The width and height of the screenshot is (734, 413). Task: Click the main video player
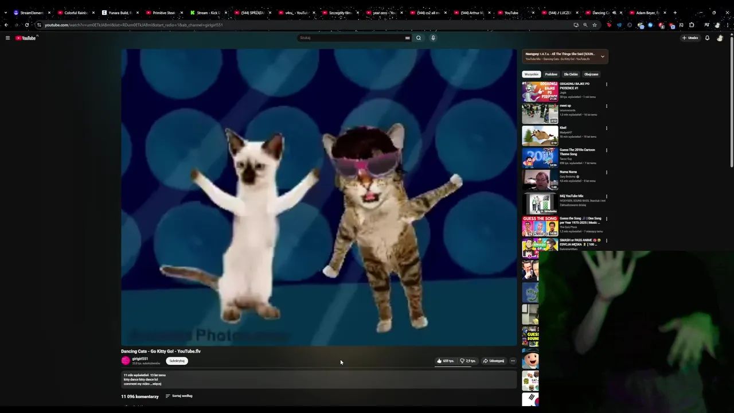(319, 197)
